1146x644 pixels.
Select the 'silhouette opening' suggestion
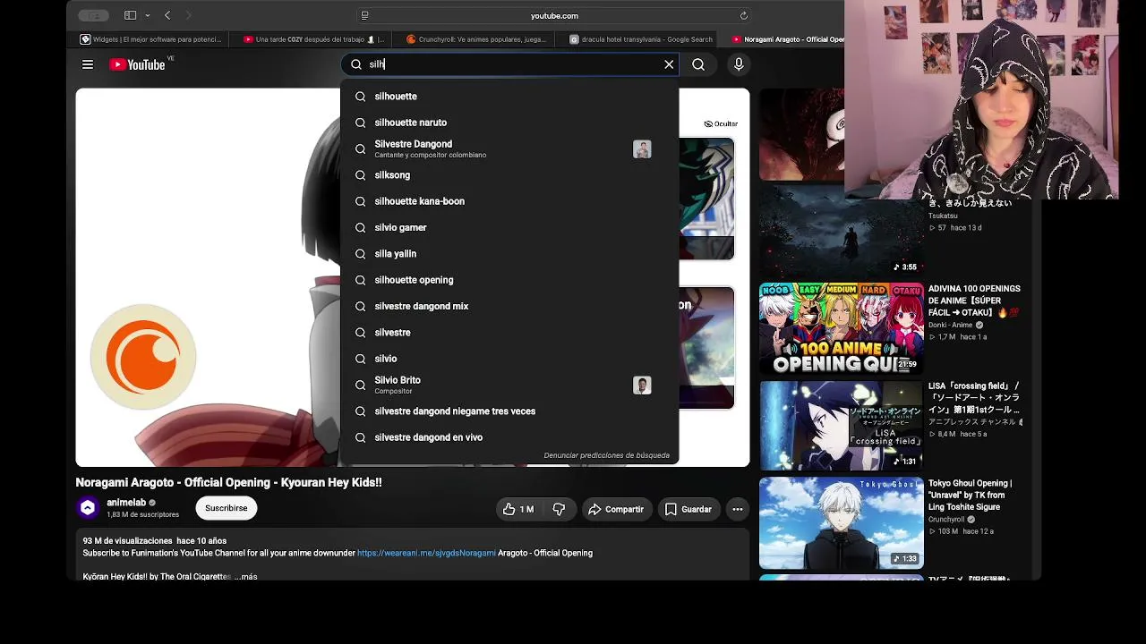tap(509, 280)
